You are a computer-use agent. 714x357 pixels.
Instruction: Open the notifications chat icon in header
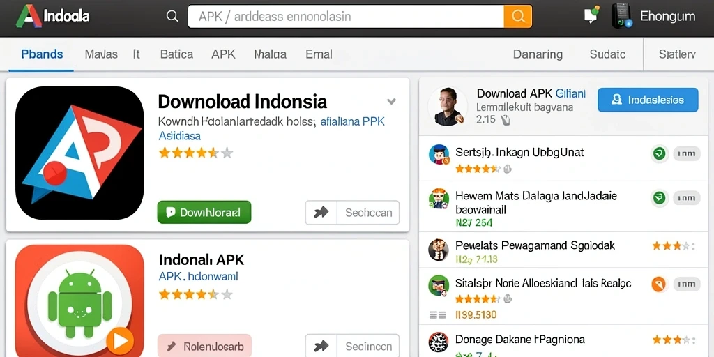[x=591, y=15]
